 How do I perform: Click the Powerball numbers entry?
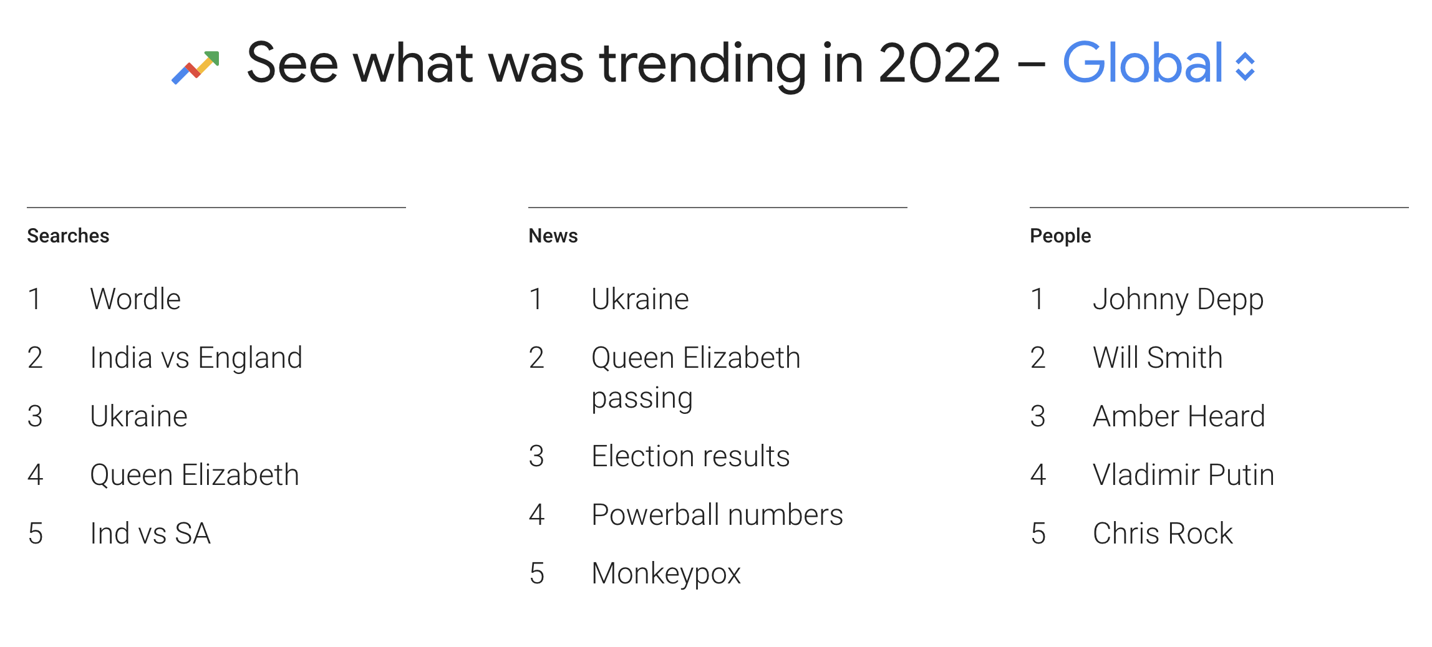point(717,515)
